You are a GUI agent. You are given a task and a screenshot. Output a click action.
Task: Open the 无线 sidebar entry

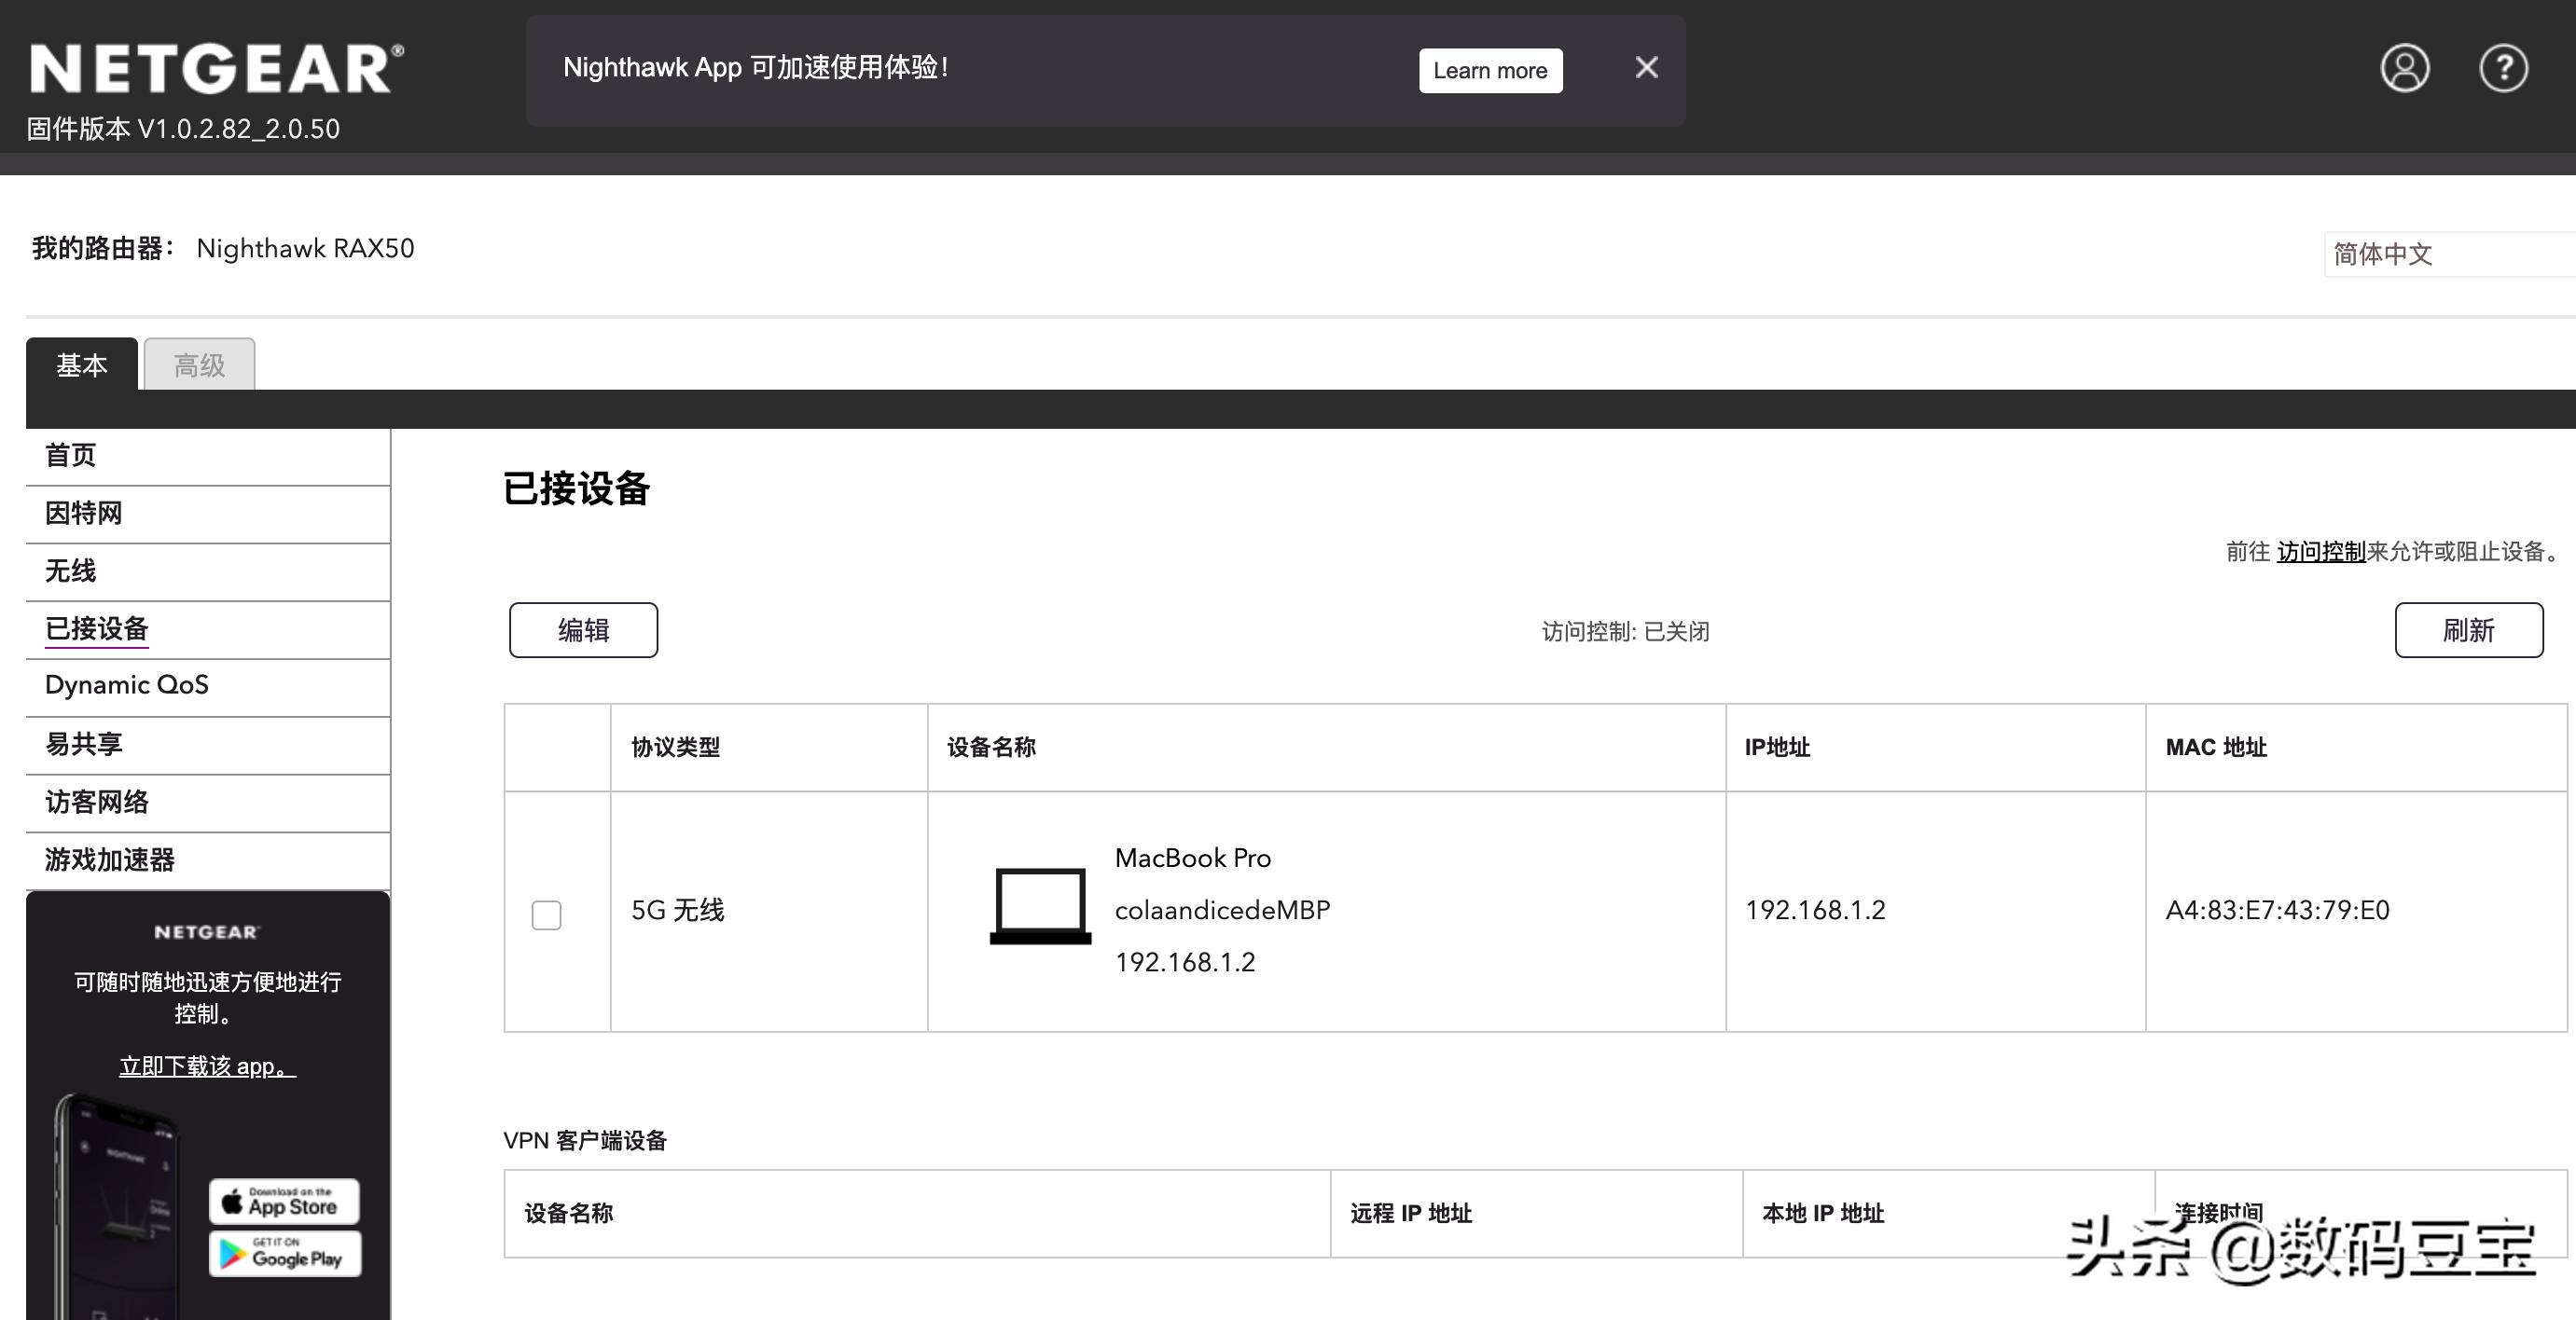(69, 571)
